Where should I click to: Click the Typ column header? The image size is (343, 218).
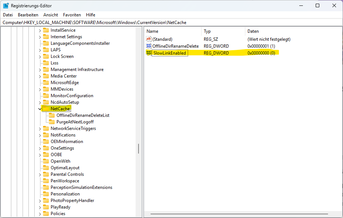tap(207, 31)
